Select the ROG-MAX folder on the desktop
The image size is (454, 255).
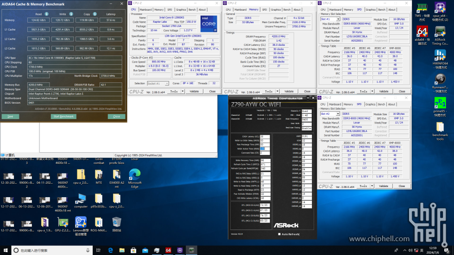99,224
